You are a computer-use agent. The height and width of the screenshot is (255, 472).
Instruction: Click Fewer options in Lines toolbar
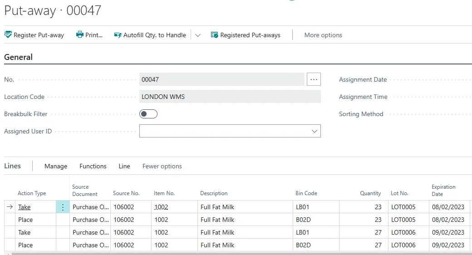pos(162,166)
